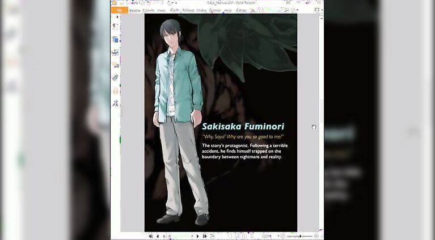Open the Attachments paperclip panel
The image size is (435, 240).
tap(115, 78)
